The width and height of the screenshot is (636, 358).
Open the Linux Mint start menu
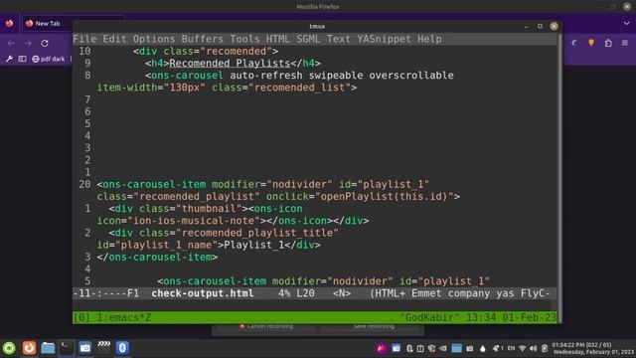click(9, 348)
